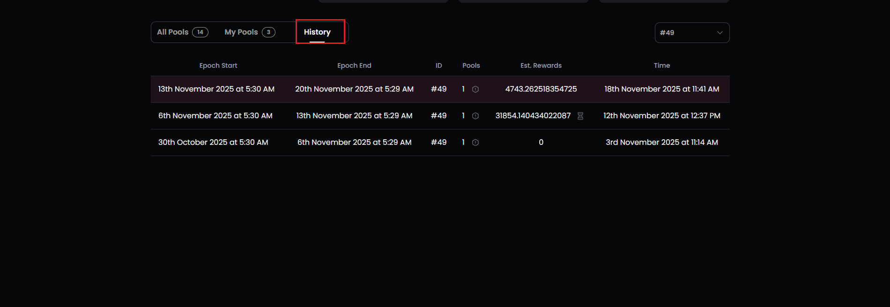The image size is (890, 307).
Task: Click the 18th November 11:41 AM timestamp
Action: coord(661,89)
